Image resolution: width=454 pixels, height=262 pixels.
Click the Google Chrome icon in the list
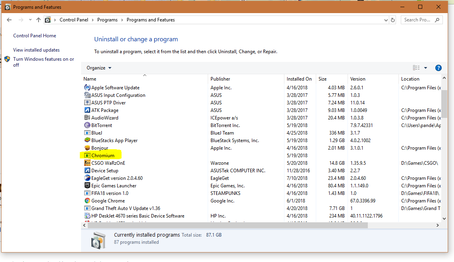(x=87, y=201)
